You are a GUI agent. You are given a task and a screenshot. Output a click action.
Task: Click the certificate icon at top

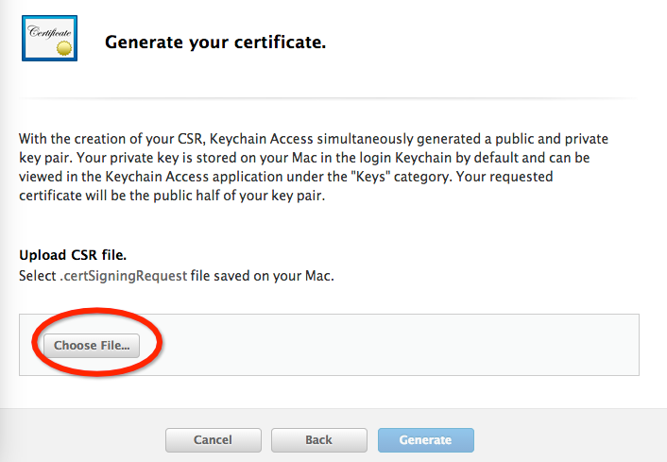49,38
